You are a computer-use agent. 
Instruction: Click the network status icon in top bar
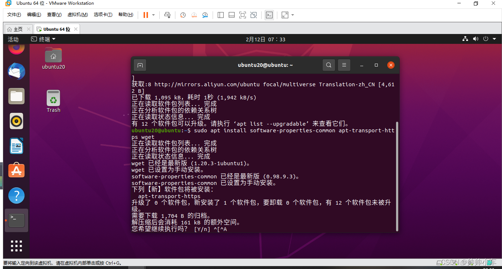[465, 39]
